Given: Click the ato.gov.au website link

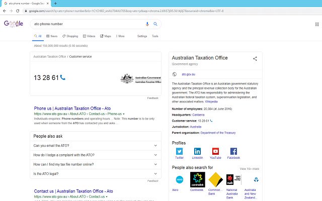Looking at the screenshot, I should (x=188, y=74).
